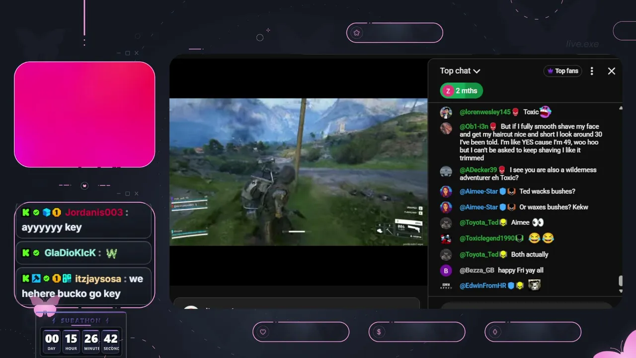Open the @Ob1-i3n username
636x358 pixels.
[x=475, y=127]
